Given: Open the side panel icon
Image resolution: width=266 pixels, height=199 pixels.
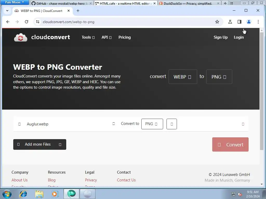Looking at the screenshot, I should pyautogui.click(x=239, y=22).
